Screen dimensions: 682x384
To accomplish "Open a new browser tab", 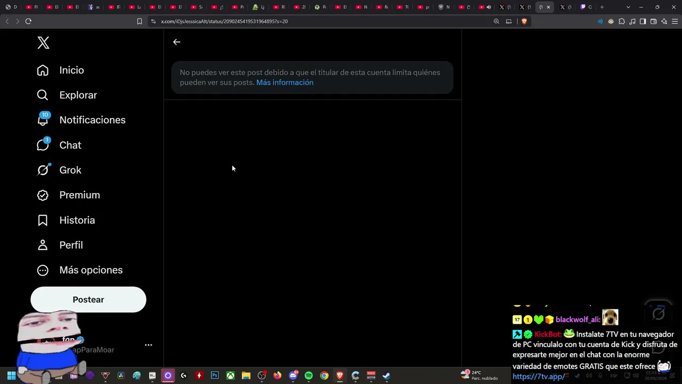I will [602, 7].
